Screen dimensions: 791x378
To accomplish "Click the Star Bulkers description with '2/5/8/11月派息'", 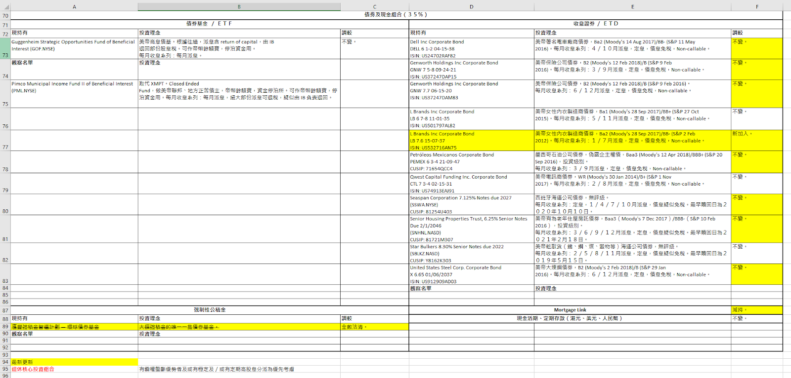I will [633, 253].
